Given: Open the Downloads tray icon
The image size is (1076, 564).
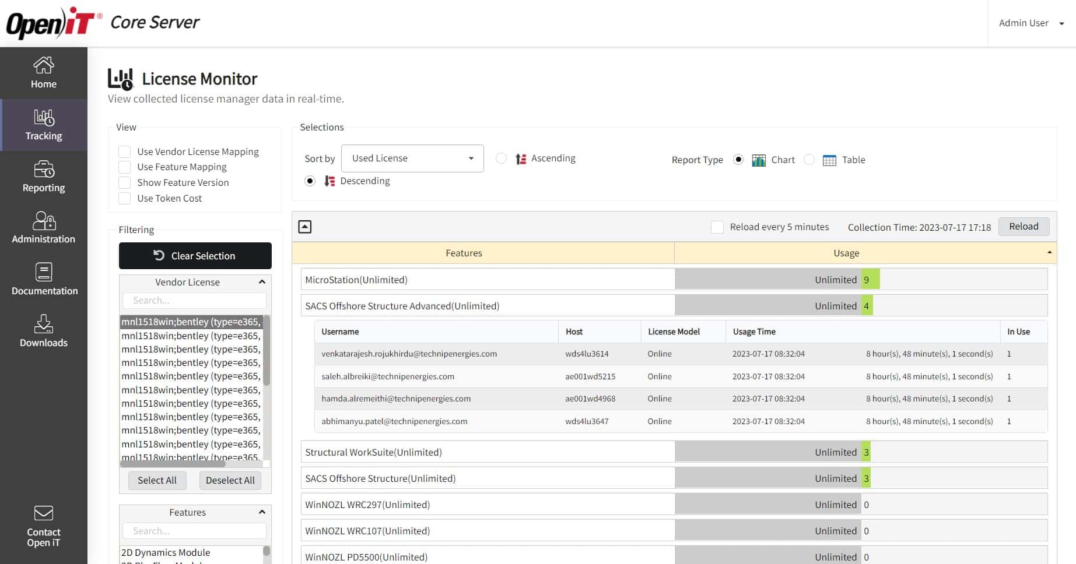Looking at the screenshot, I should coord(44,324).
